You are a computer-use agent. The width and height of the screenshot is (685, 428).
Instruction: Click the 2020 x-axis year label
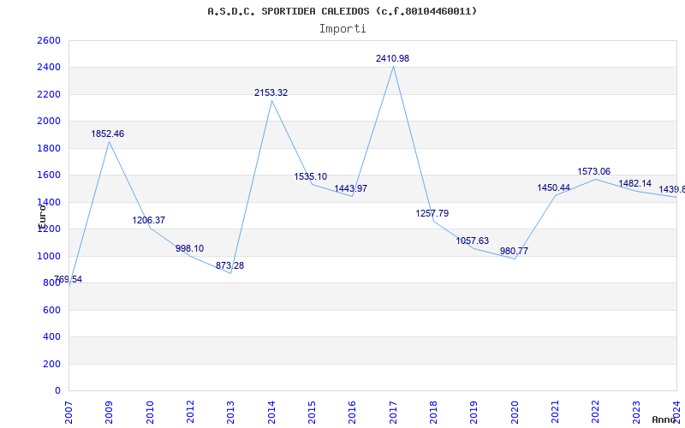click(x=515, y=412)
